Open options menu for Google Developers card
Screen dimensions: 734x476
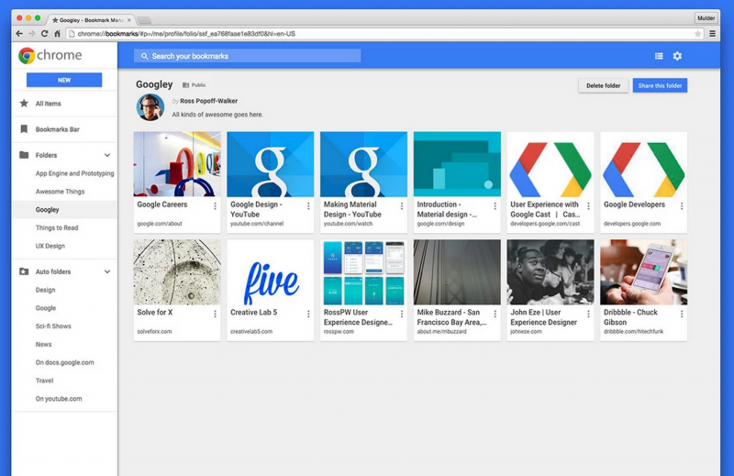coord(682,206)
